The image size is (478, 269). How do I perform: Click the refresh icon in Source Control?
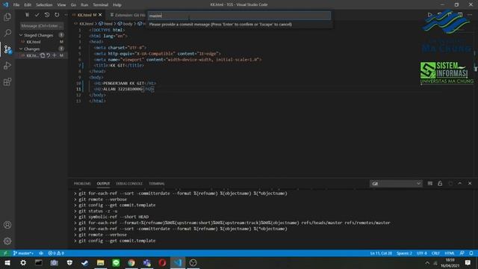point(57,15)
